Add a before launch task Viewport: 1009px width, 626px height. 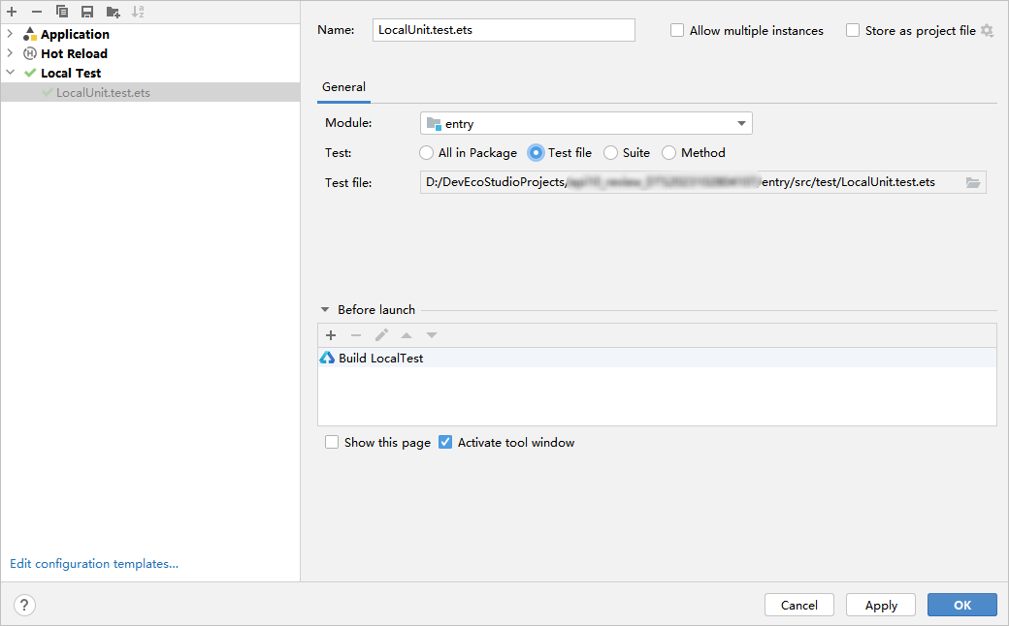331,335
